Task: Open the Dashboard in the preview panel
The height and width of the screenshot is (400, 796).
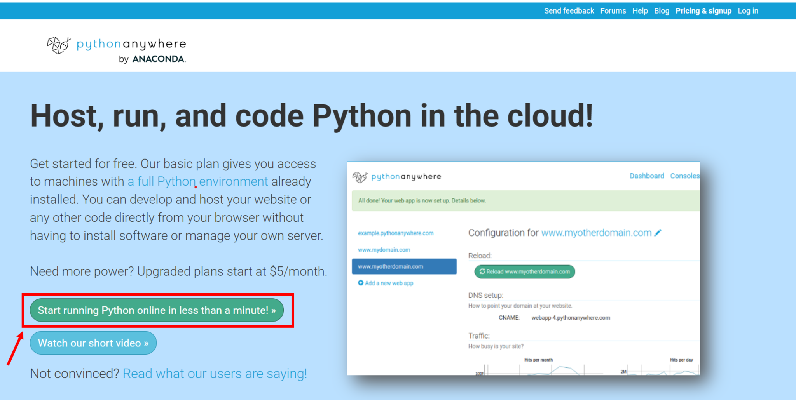Action: (647, 176)
